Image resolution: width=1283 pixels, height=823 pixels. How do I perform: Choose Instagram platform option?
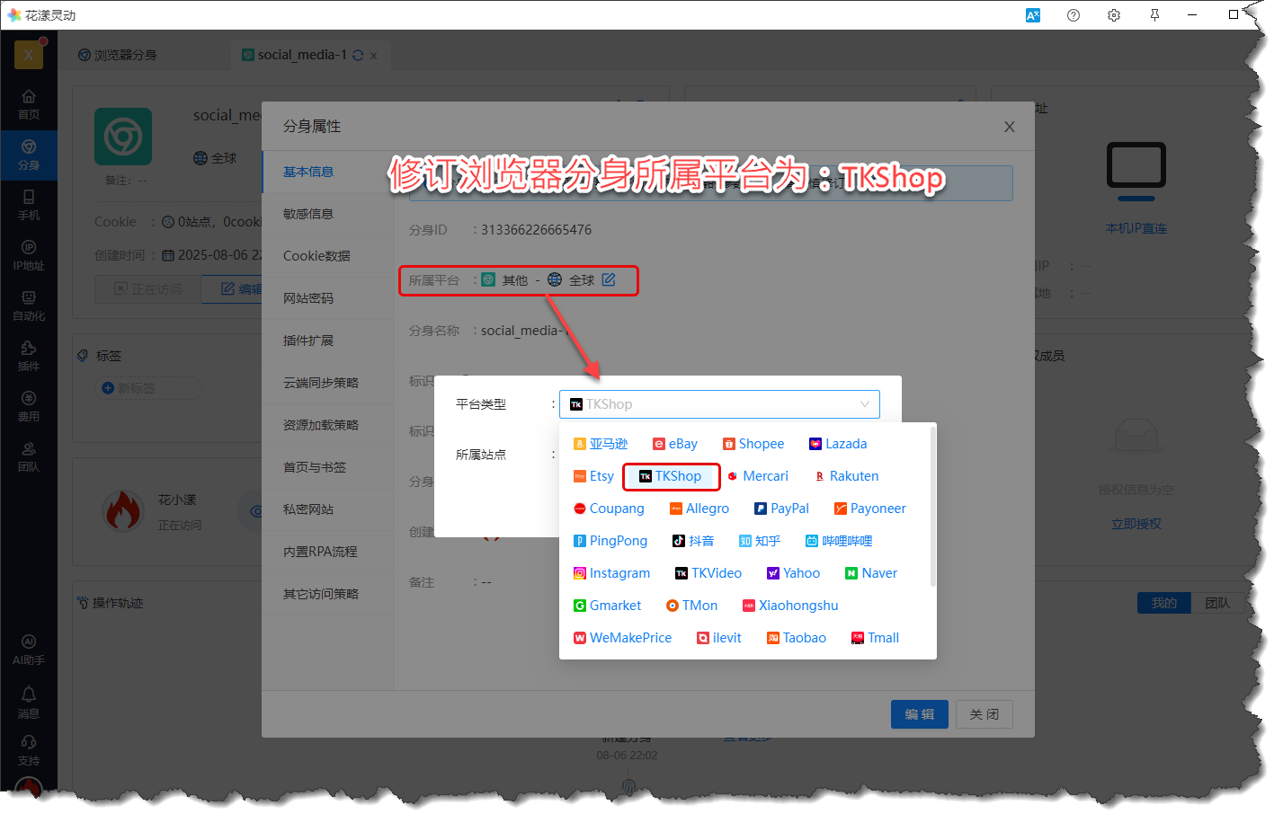612,573
